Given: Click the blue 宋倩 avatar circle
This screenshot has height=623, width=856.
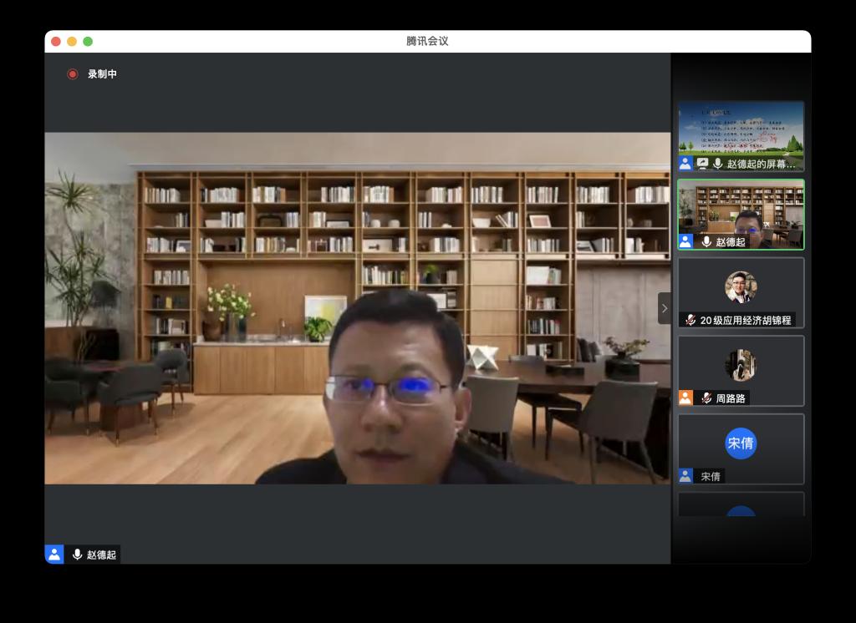Looking at the screenshot, I should point(741,443).
